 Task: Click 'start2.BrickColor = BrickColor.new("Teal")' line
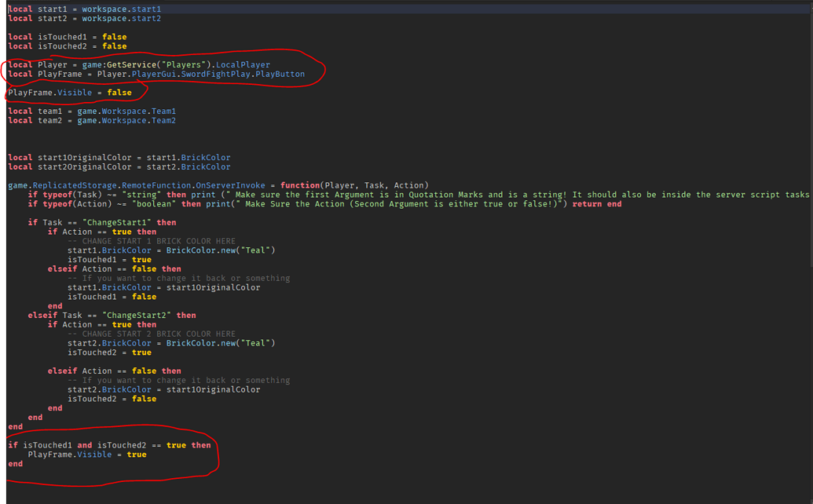(171, 343)
